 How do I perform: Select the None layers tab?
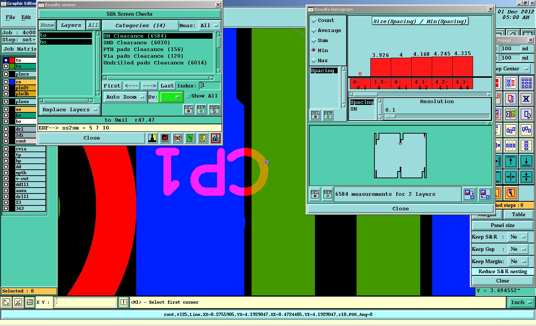point(47,25)
